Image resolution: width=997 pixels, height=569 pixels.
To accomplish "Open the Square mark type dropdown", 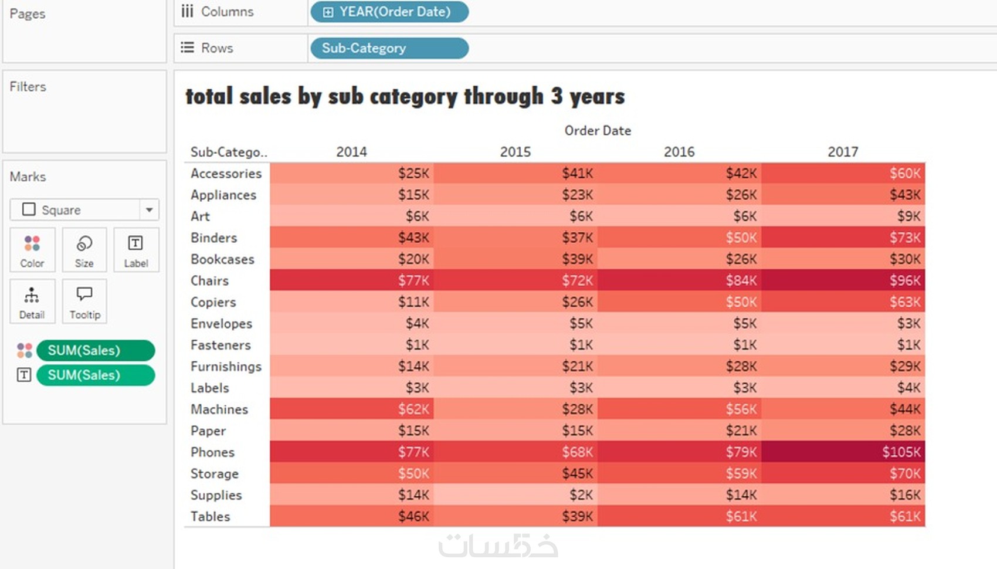I will [149, 209].
